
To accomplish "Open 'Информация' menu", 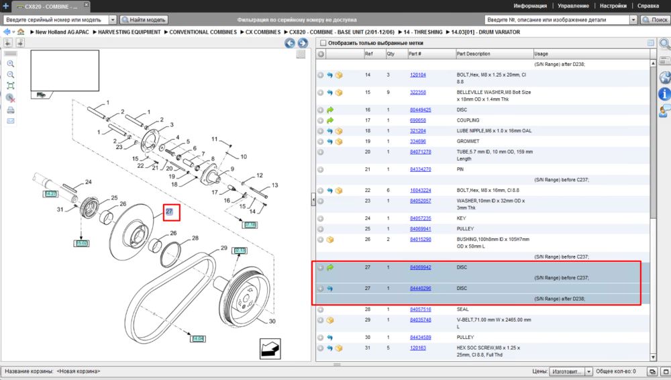I will [530, 6].
